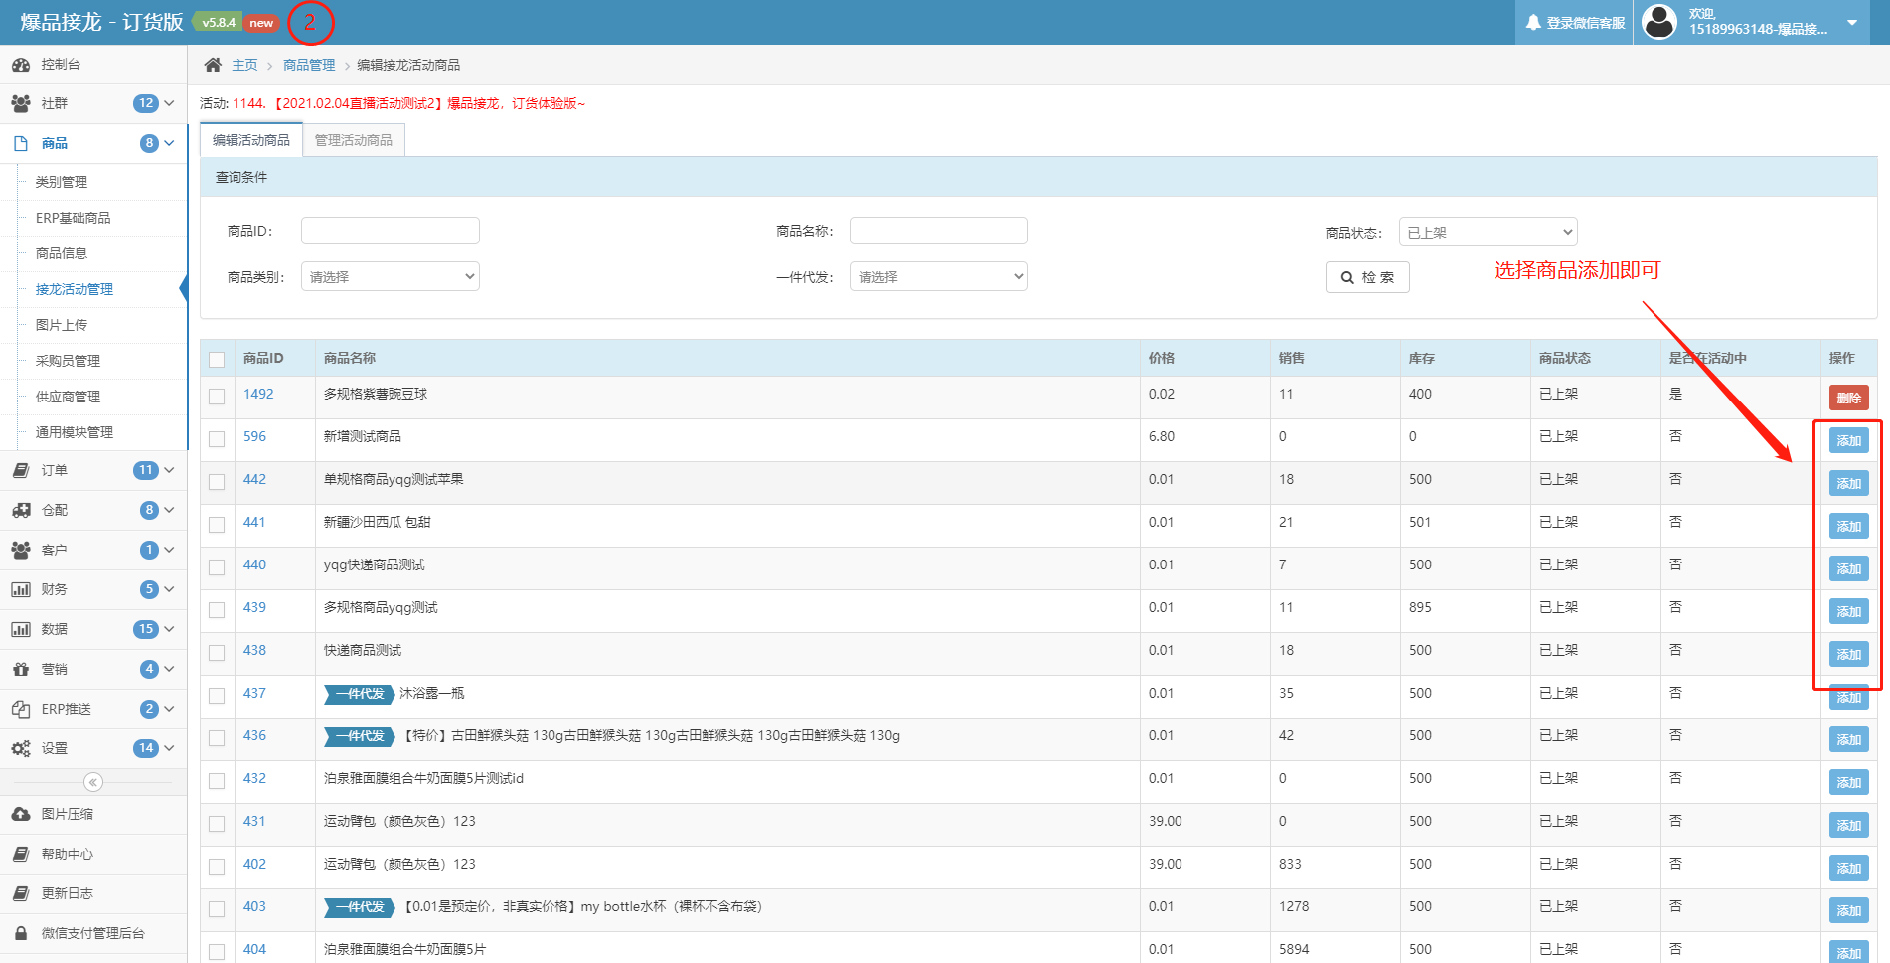Click 添加 for product 441
This screenshot has height=963, width=1890.
[x=1849, y=526]
